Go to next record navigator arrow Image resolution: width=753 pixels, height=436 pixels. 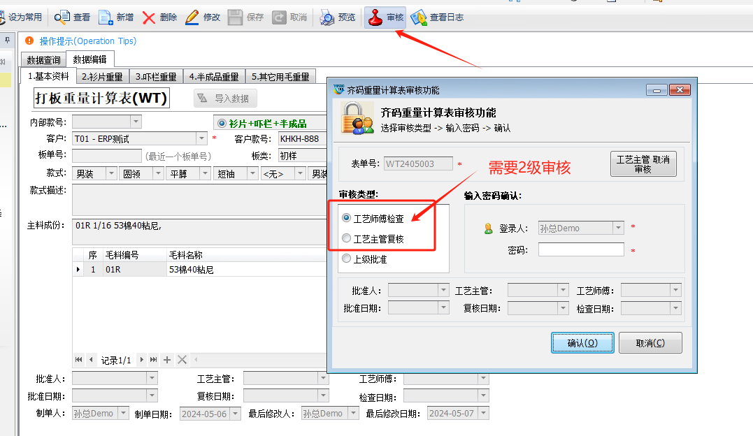point(141,360)
